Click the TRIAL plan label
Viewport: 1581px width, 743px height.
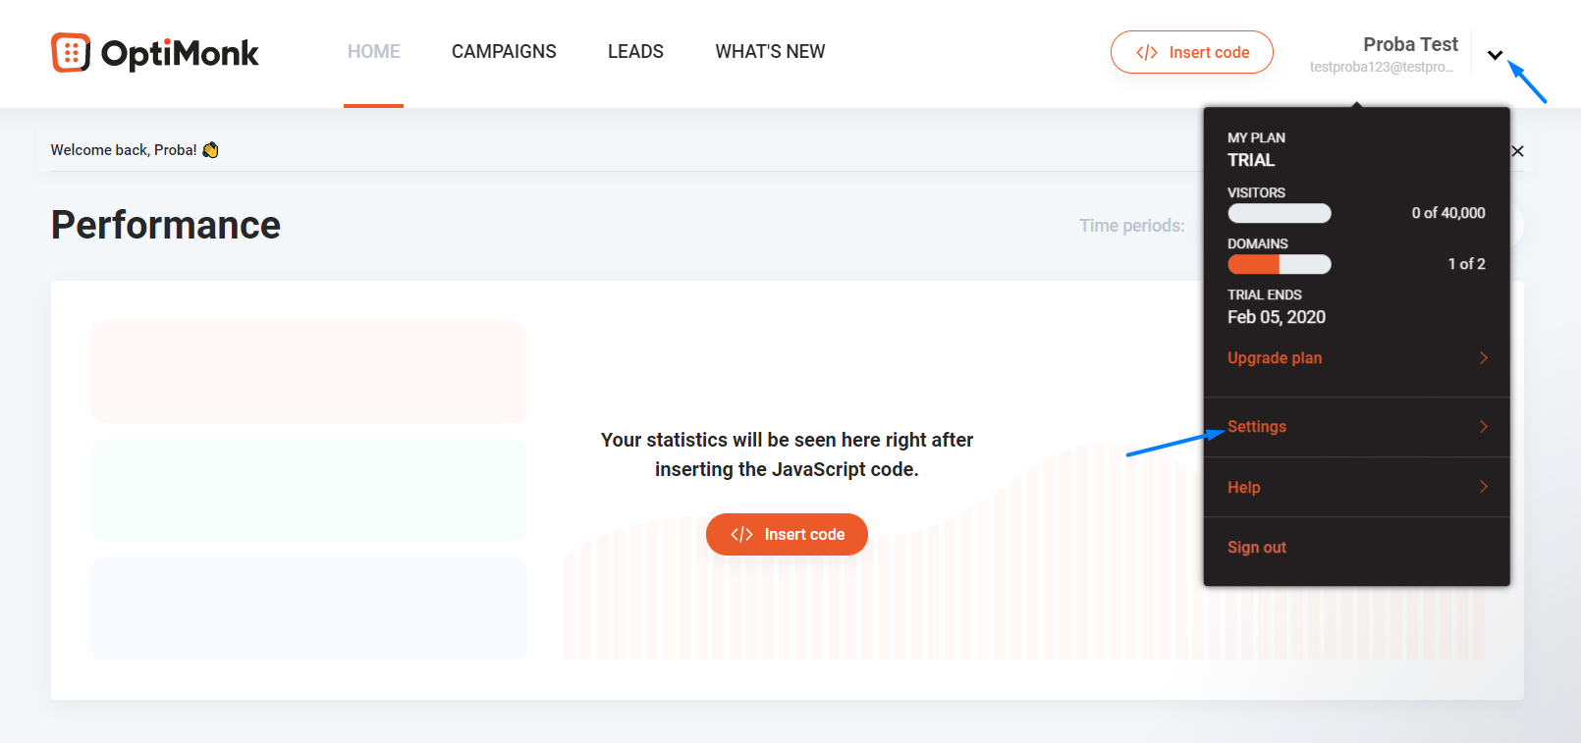tap(1251, 160)
